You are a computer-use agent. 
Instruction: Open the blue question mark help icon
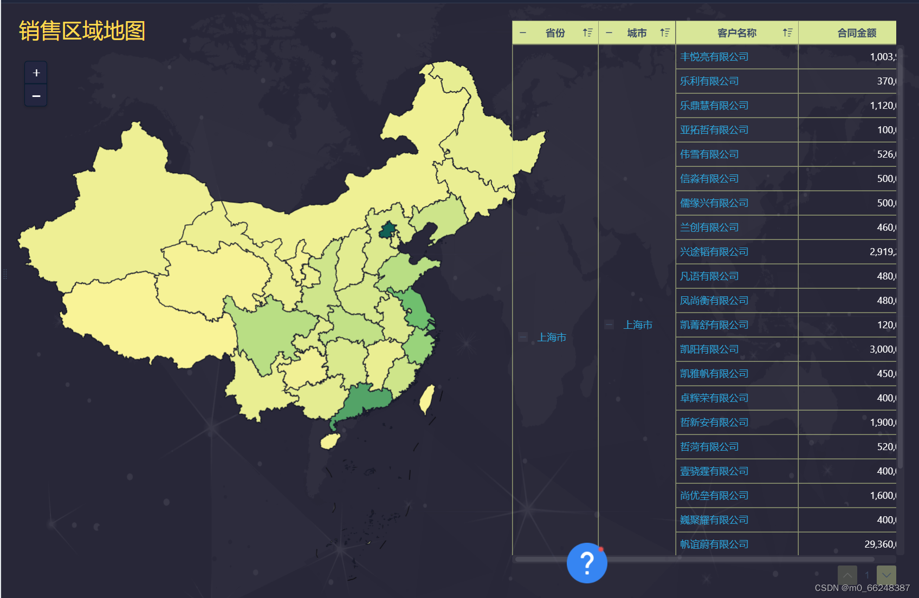(x=587, y=563)
